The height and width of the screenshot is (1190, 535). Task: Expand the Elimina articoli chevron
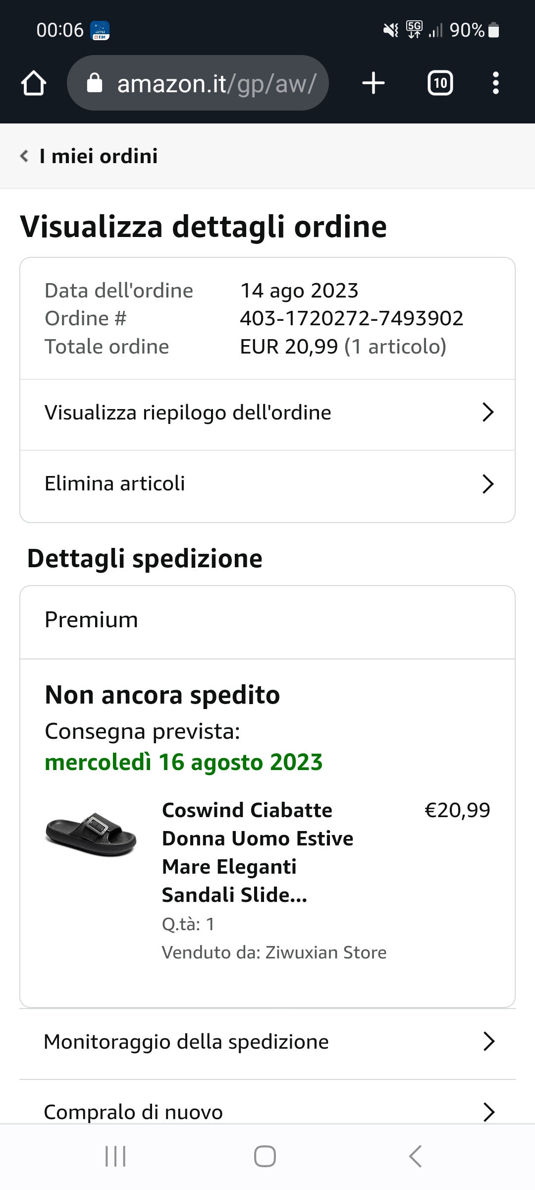point(488,484)
